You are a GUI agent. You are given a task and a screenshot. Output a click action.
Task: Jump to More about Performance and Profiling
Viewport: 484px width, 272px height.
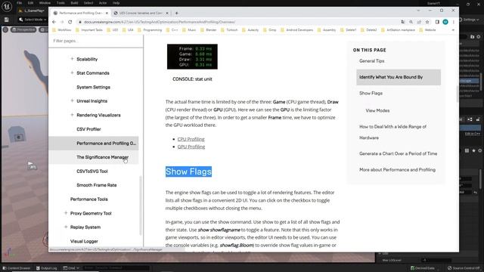[397, 169]
